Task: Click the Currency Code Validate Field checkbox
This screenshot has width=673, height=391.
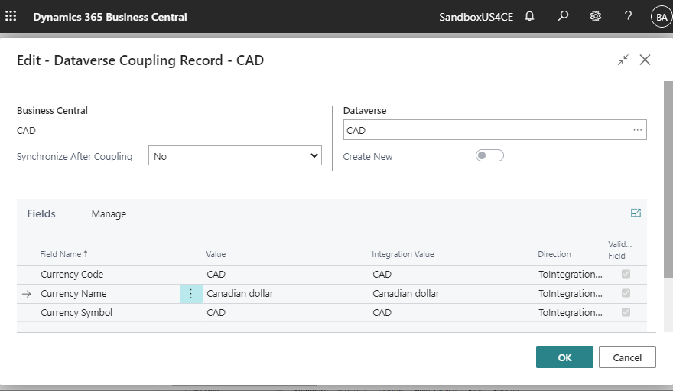Action: coord(626,274)
